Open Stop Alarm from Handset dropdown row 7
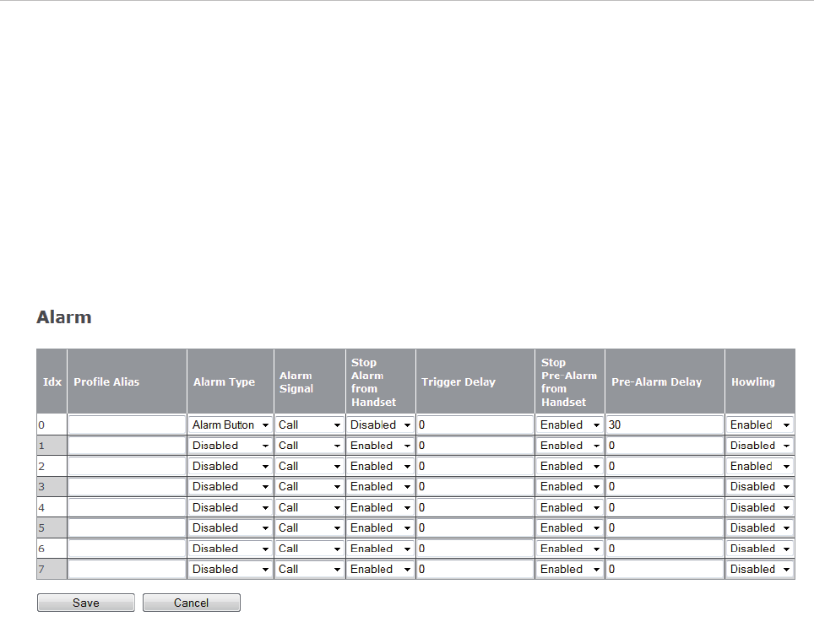The height and width of the screenshot is (622, 814). coord(381,569)
